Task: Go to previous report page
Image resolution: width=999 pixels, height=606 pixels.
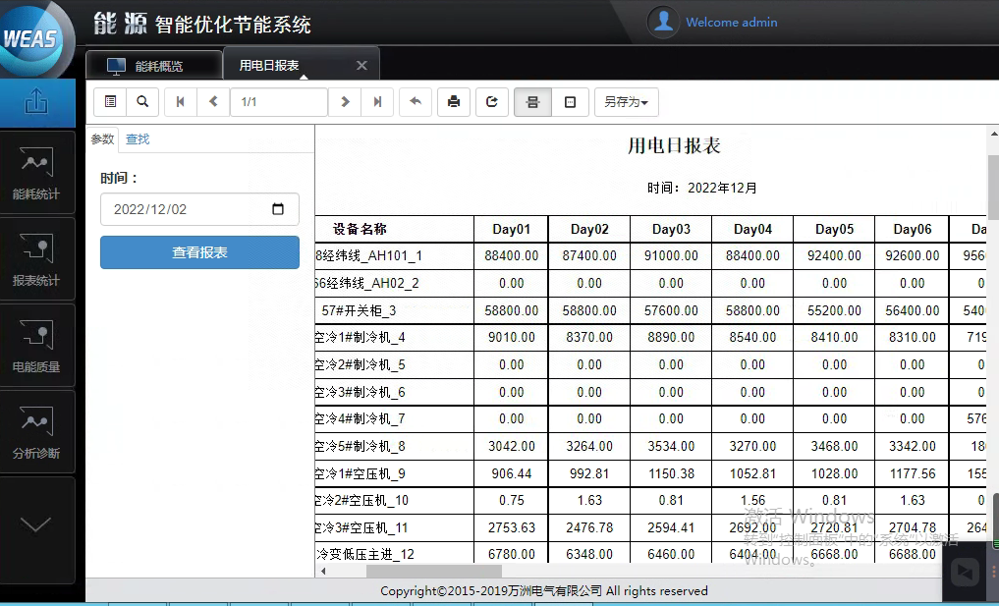Action: click(213, 101)
